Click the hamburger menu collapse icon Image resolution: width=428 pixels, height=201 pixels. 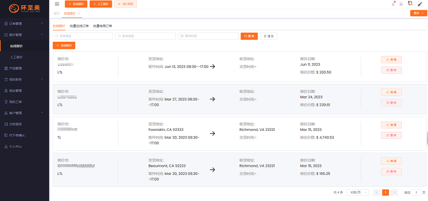click(x=57, y=4)
